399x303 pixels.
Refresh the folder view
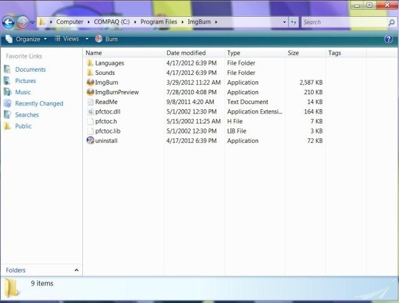[x=294, y=22]
